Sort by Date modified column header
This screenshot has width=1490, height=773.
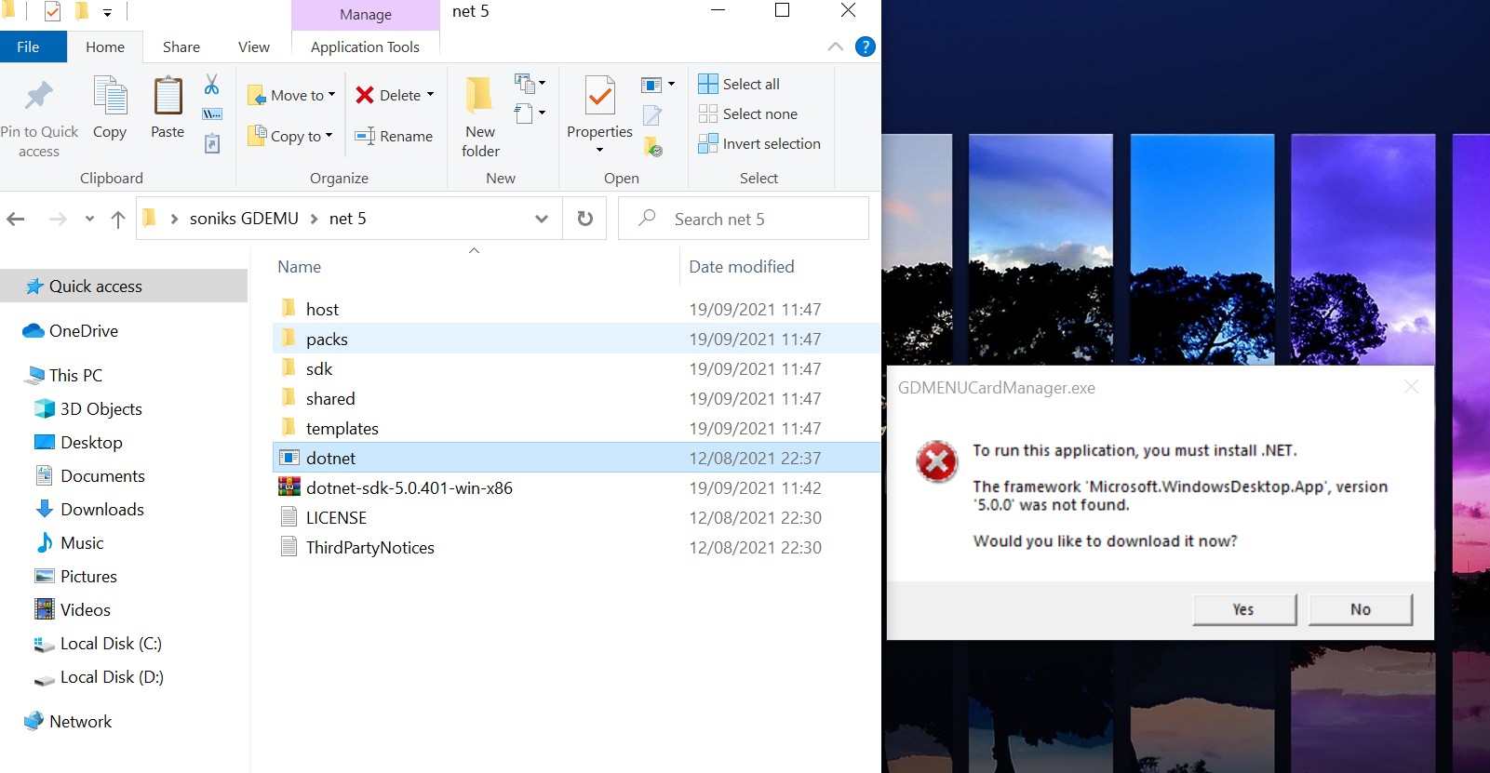point(780,267)
